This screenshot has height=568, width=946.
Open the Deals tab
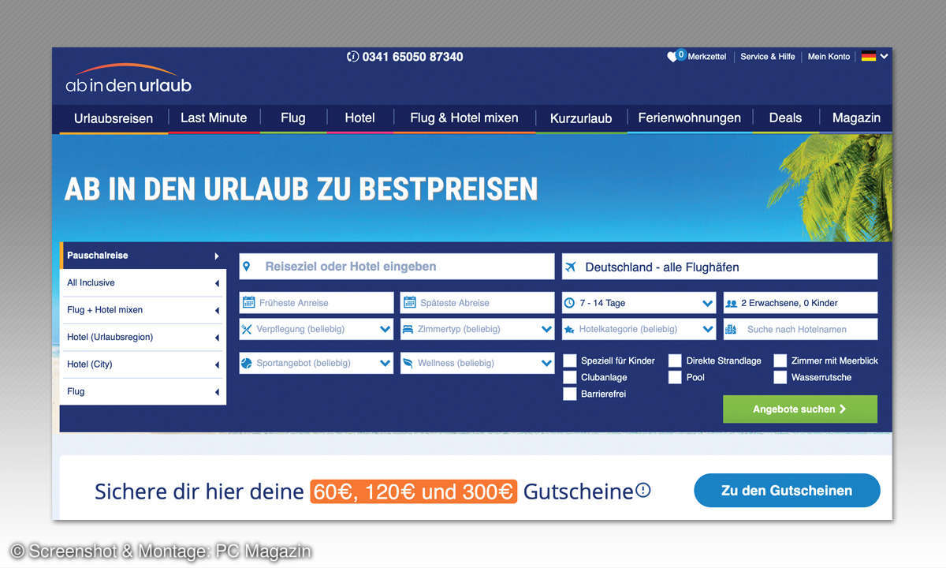[x=785, y=118]
